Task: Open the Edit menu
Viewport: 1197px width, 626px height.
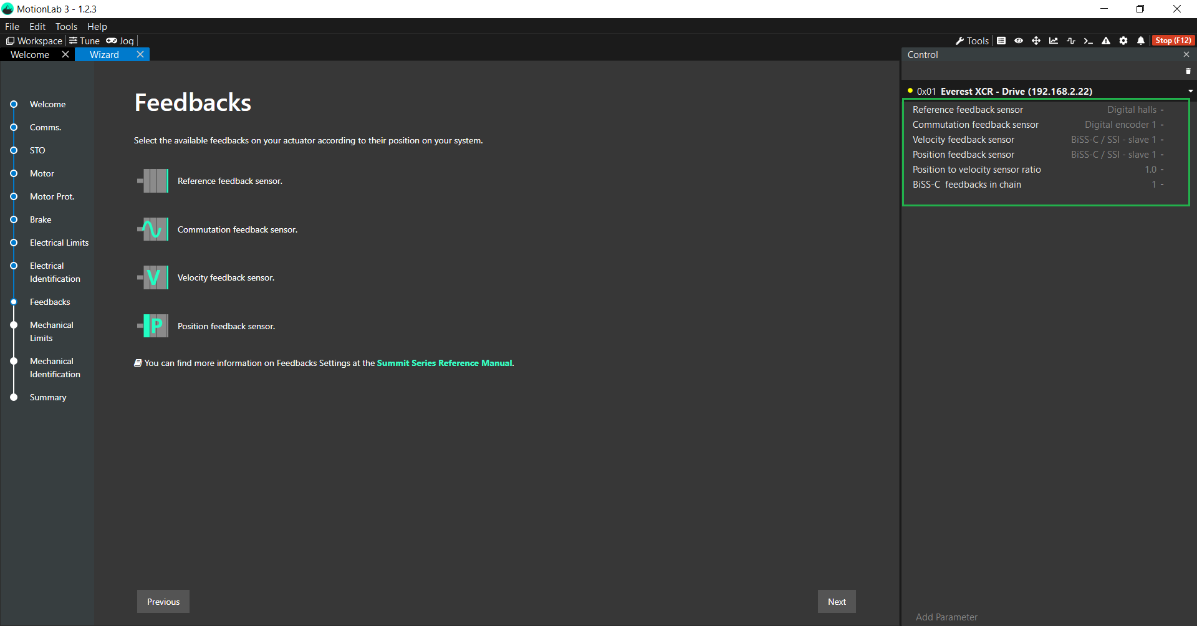Action: coord(37,26)
